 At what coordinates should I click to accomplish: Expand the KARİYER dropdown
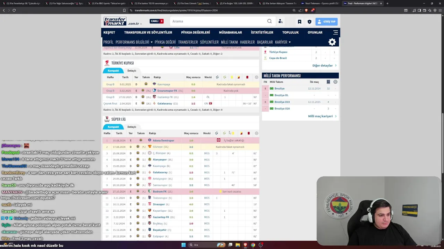[x=283, y=42]
